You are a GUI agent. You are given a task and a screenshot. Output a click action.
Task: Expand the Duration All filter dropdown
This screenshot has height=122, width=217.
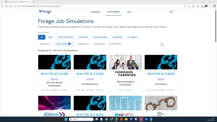coord(100,44)
